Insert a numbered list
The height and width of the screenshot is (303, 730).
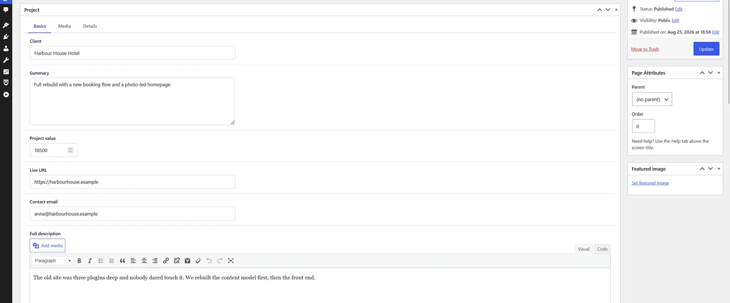click(x=112, y=261)
